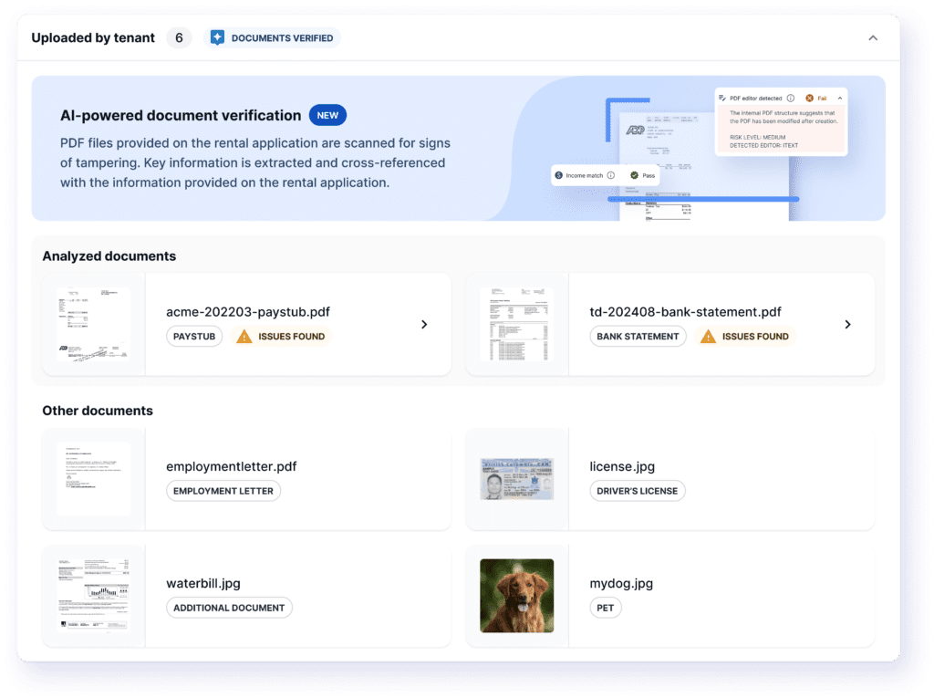Image resolution: width=934 pixels, height=698 pixels.
Task: Open the paystub document thumbnail
Action: point(93,324)
